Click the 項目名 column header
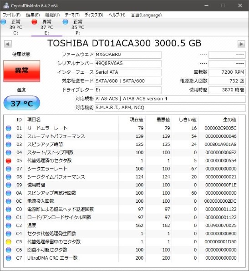Image resolution: width=249 pixels, height=271 pixels. pyautogui.click(x=34, y=120)
